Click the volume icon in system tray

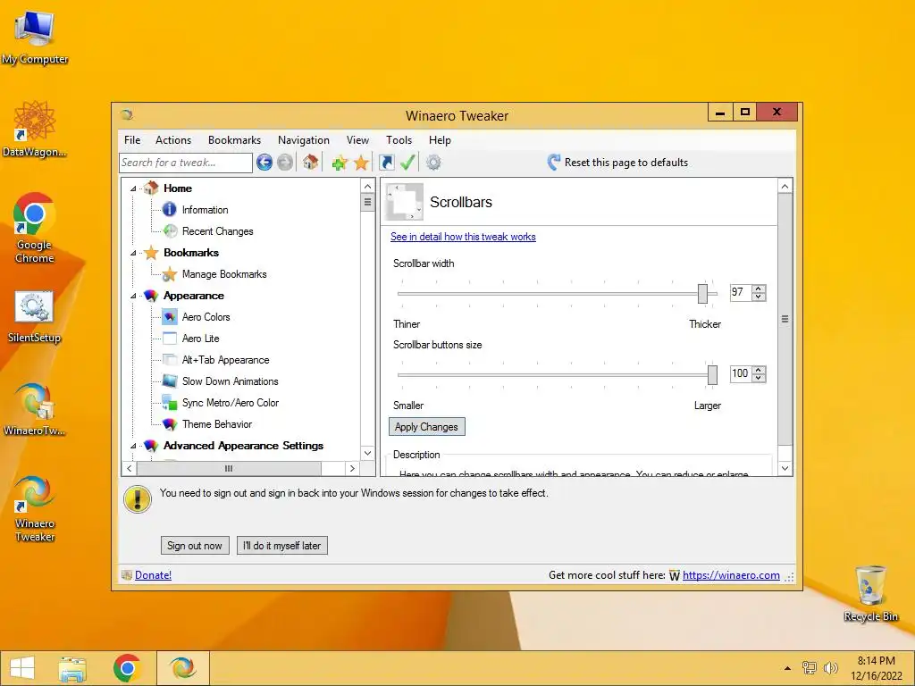pos(830,668)
